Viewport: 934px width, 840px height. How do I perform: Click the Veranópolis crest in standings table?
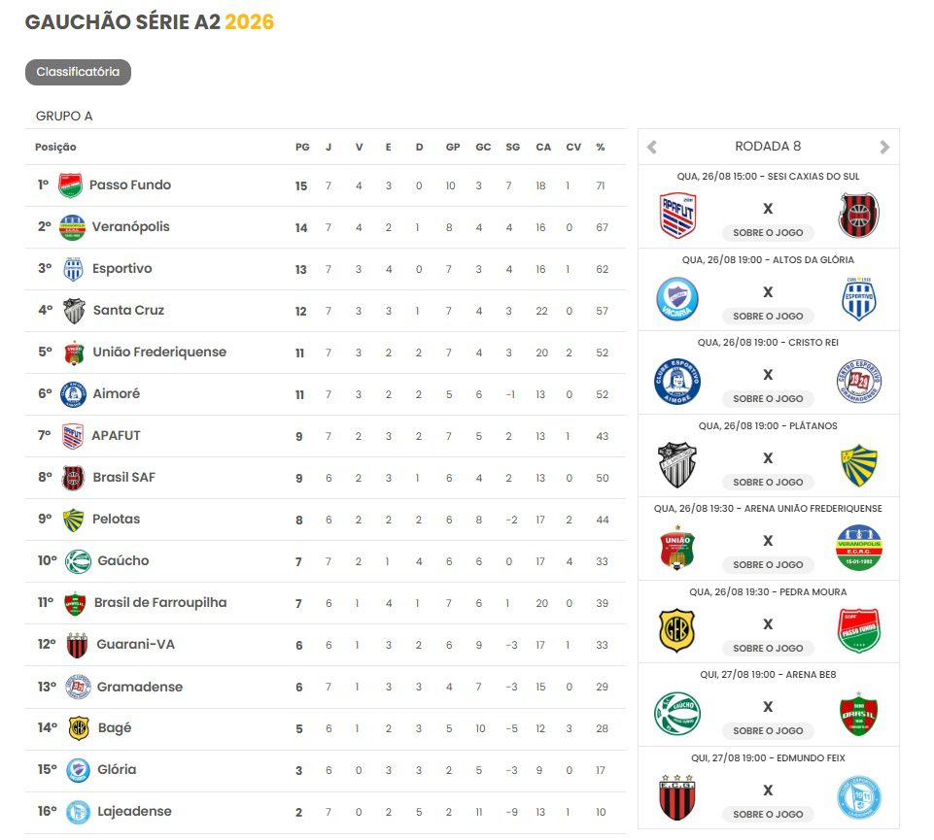tap(72, 227)
